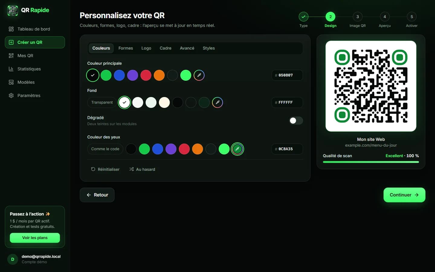This screenshot has width=435, height=272.
Task: Open custom eyedropper for Fond color
Action: [x=217, y=102]
